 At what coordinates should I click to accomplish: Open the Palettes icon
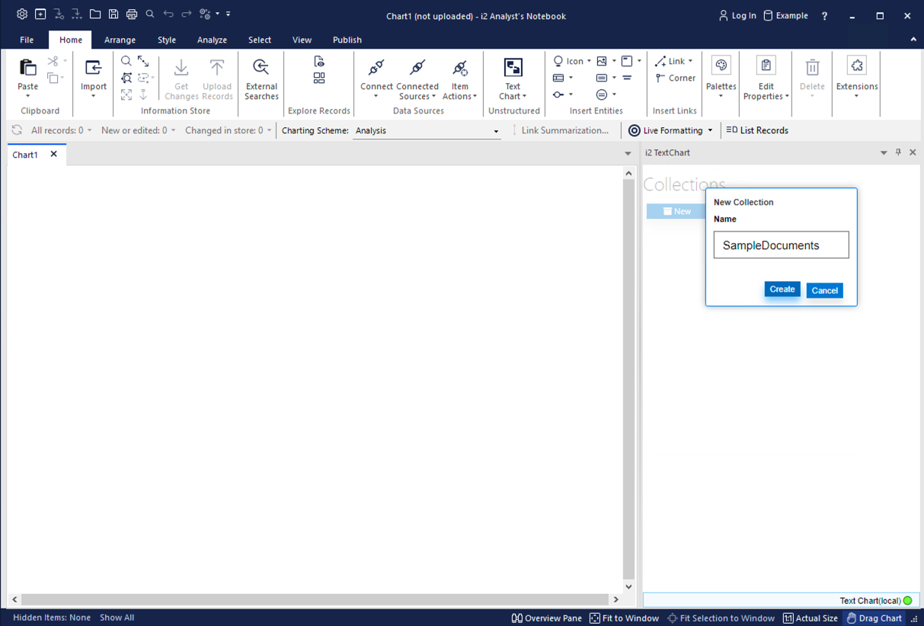721,65
